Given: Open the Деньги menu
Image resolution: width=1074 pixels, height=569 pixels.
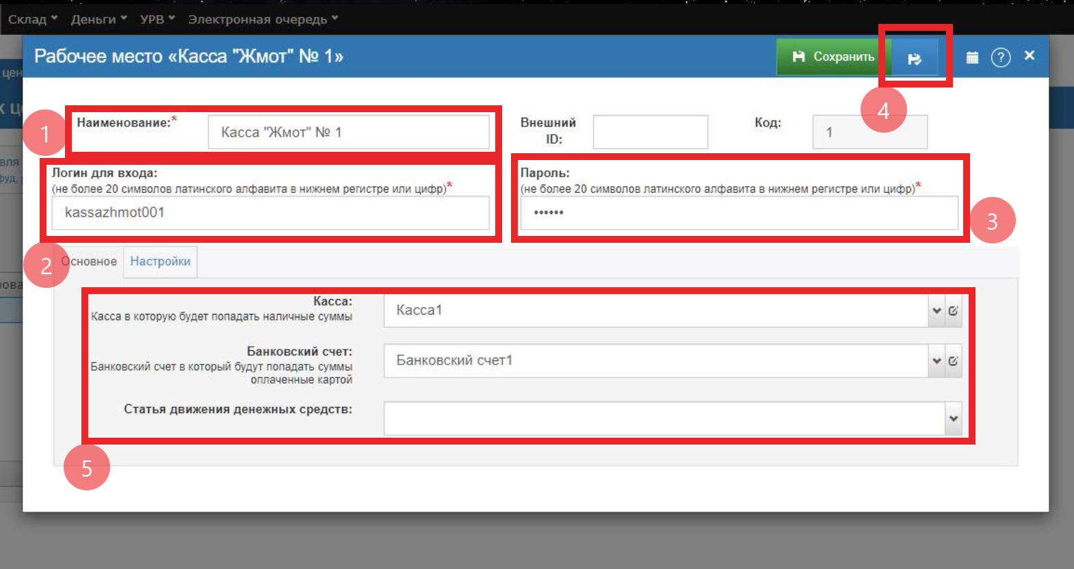Looking at the screenshot, I should point(99,19).
